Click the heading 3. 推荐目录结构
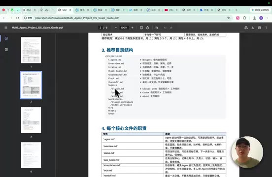 click(x=117, y=50)
